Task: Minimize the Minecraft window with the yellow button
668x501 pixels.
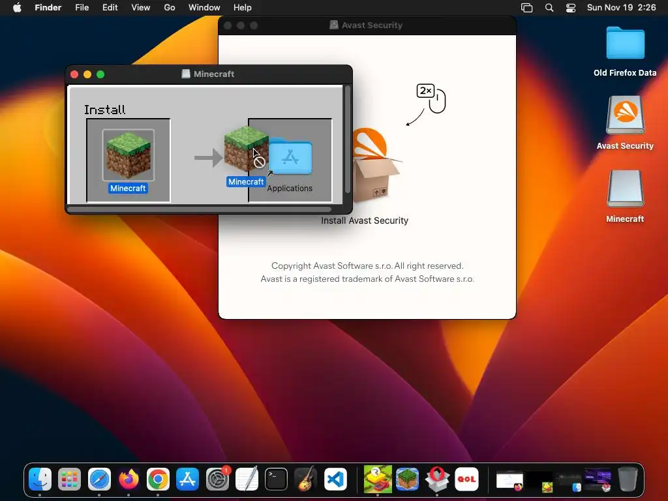Action: 87,74
